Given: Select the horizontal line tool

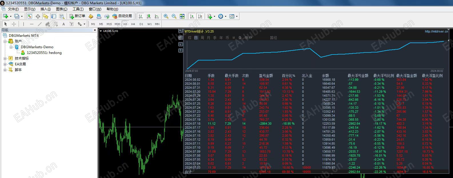Looking at the screenshot, I should click(x=32, y=24).
